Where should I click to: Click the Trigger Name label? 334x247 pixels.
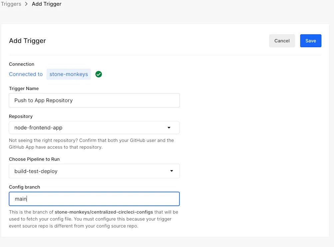click(x=24, y=89)
